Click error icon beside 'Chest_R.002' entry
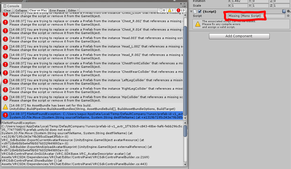This screenshot has width=291, height=169. point(5,22)
